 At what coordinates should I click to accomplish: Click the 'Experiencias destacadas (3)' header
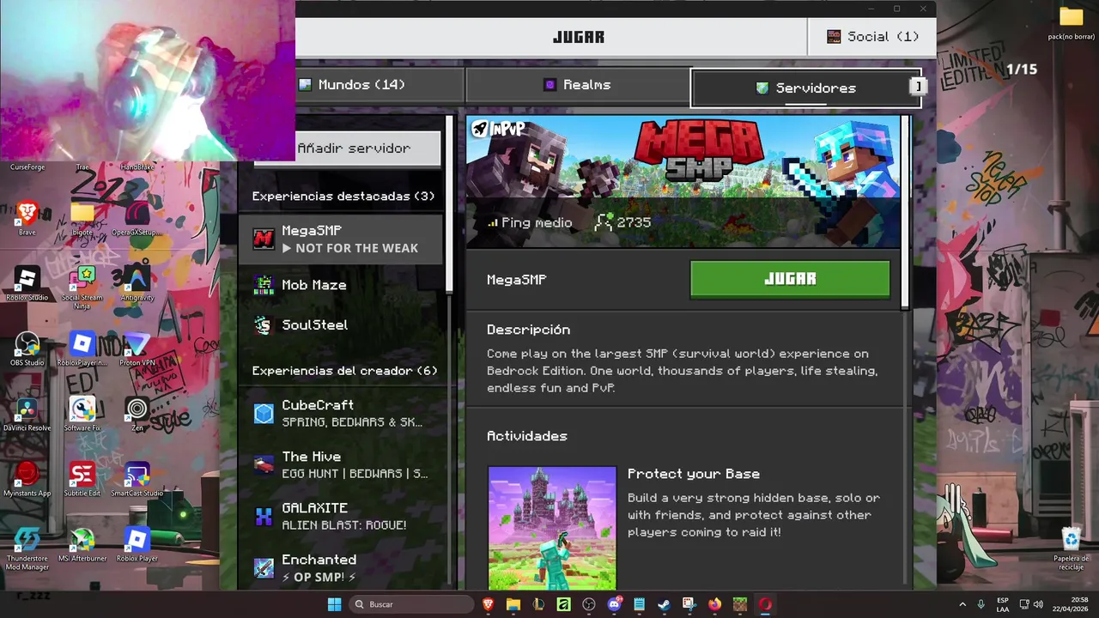tap(343, 197)
